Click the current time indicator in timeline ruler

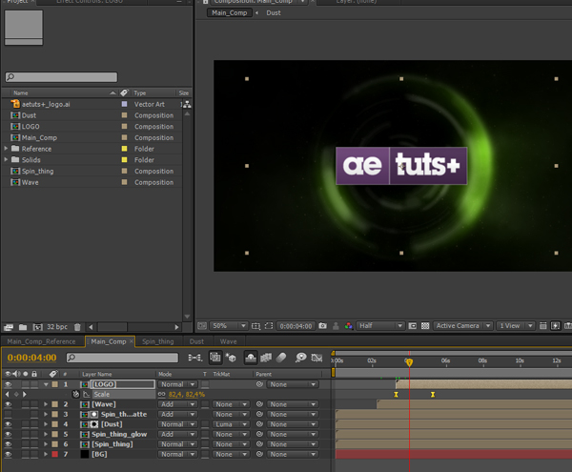click(409, 361)
